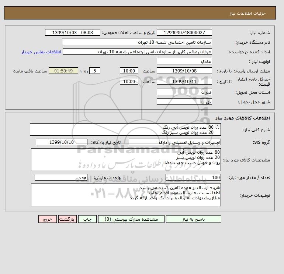284x274 pixels.
Task: Click the scroll arrows in شرح کلی نیاز box
Action: 218,127
